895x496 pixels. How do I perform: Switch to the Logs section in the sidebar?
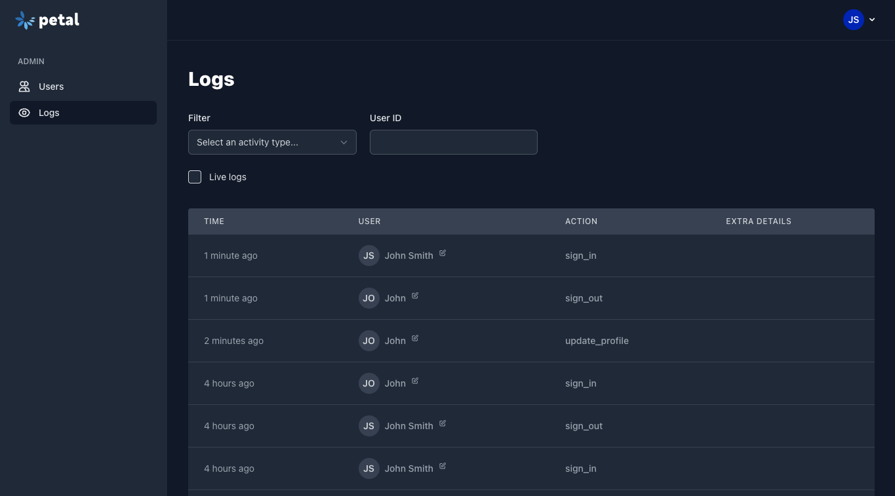(x=49, y=112)
